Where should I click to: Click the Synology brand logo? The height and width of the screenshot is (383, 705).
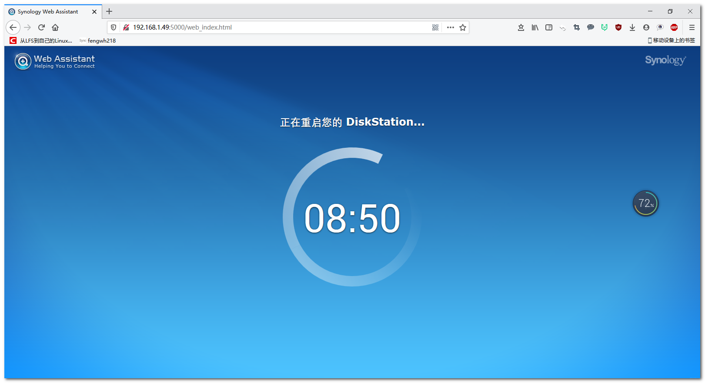coord(665,60)
